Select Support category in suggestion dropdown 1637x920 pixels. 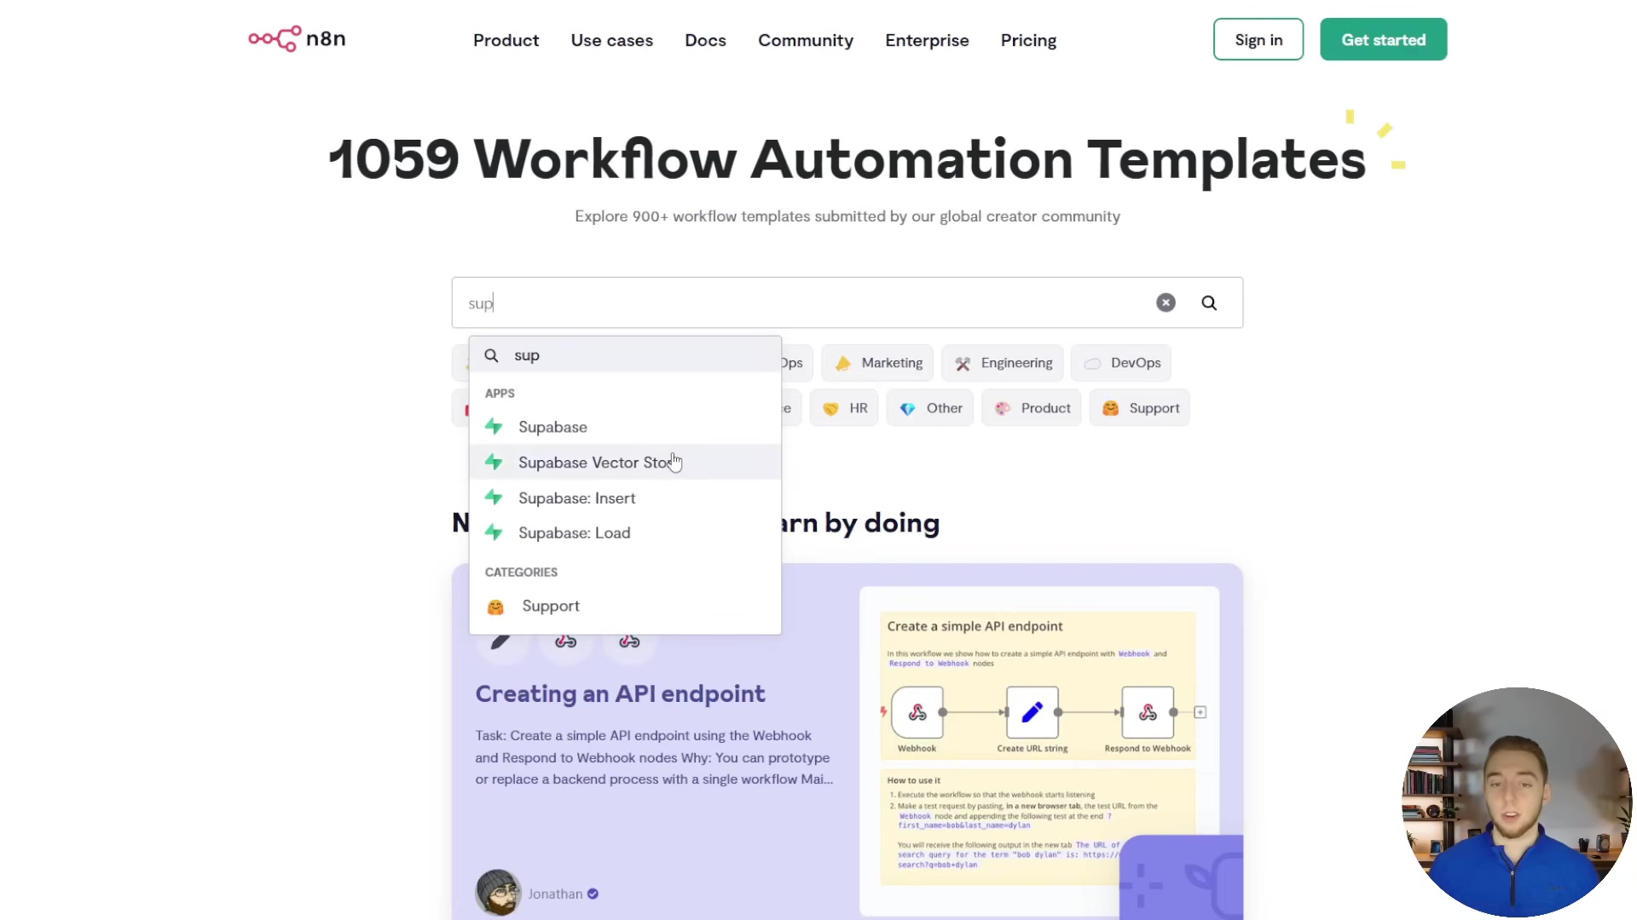[550, 607]
